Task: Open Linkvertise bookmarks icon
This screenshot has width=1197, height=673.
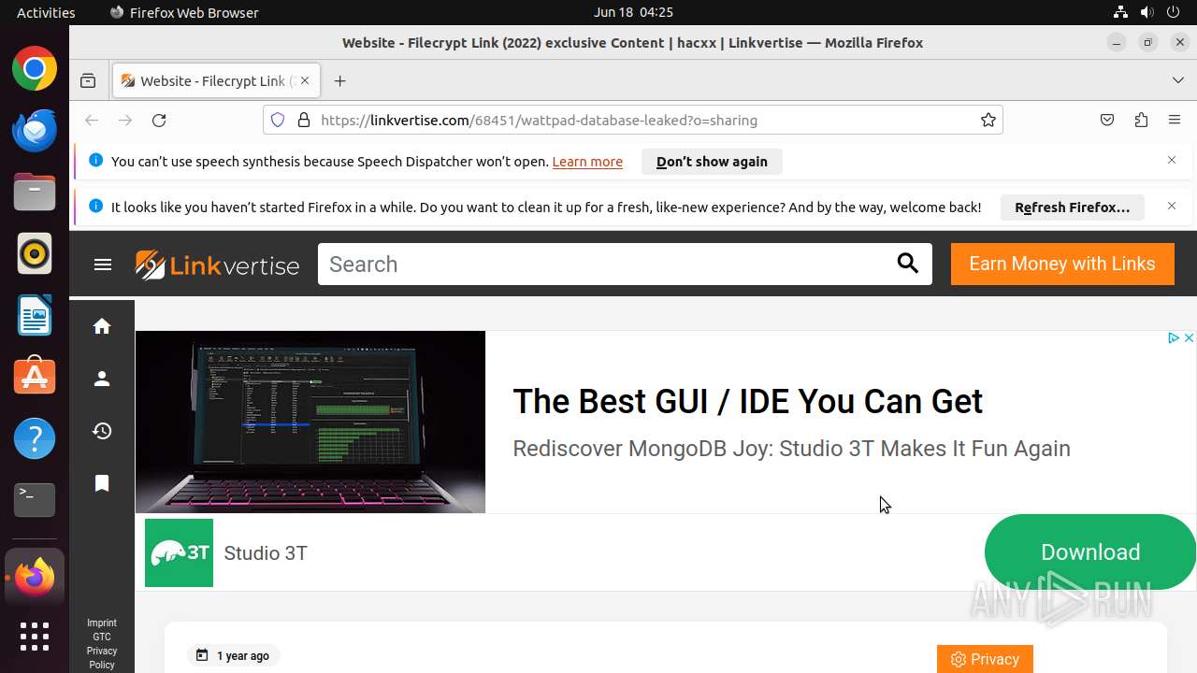Action: click(x=102, y=483)
